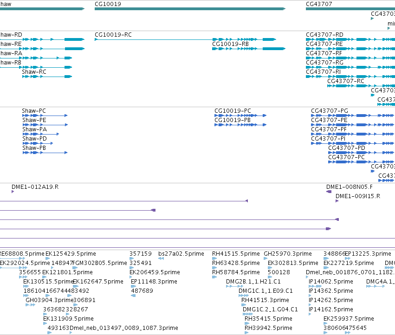Click the IP14162.5prime EST label
This screenshot has height=335, width=395.
[x=331, y=309]
